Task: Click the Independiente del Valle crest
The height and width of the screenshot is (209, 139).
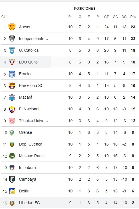Action: click(x=12, y=39)
